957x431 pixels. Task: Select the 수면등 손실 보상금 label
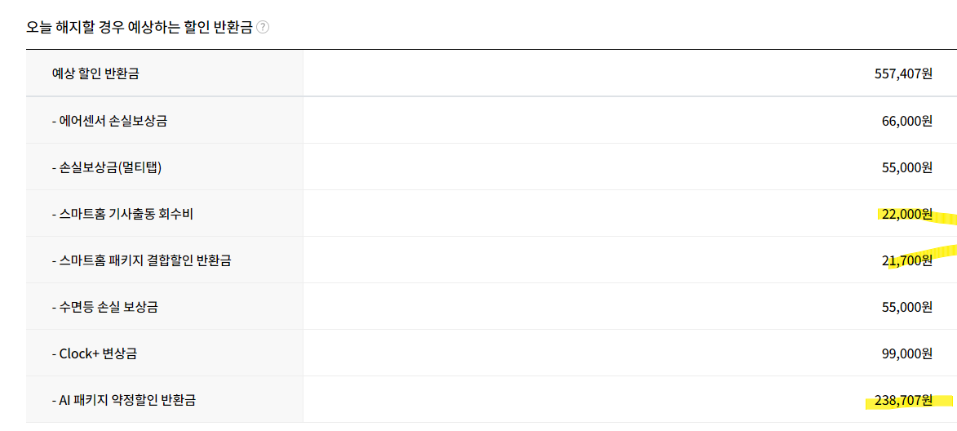click(104, 307)
